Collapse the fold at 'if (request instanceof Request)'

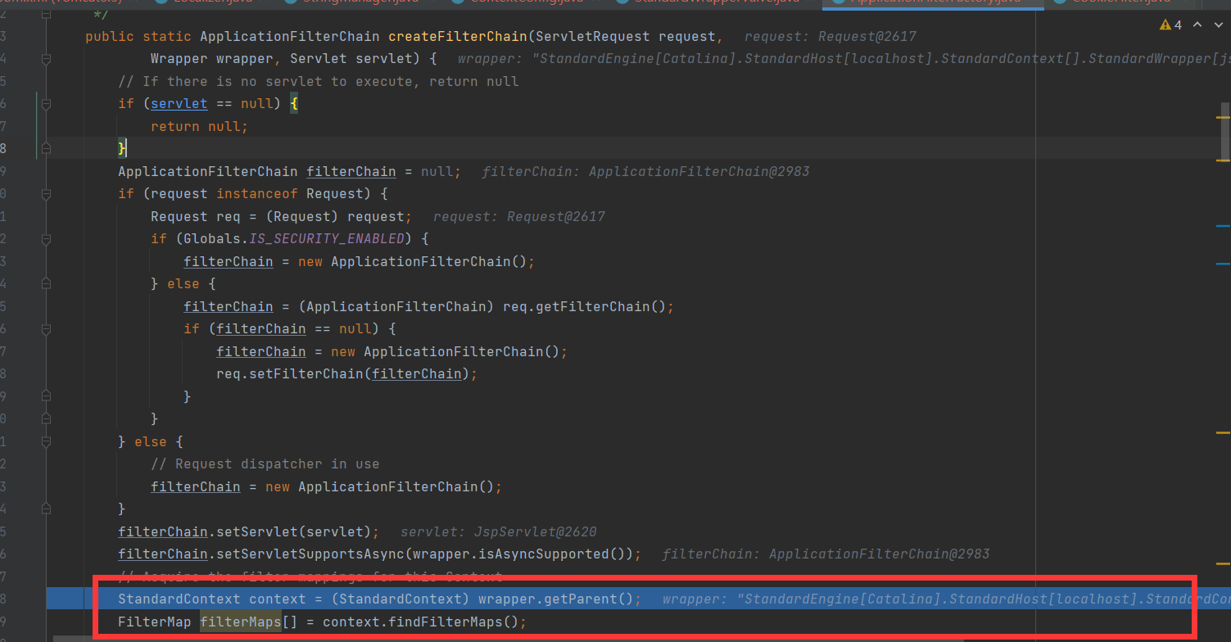pyautogui.click(x=46, y=194)
